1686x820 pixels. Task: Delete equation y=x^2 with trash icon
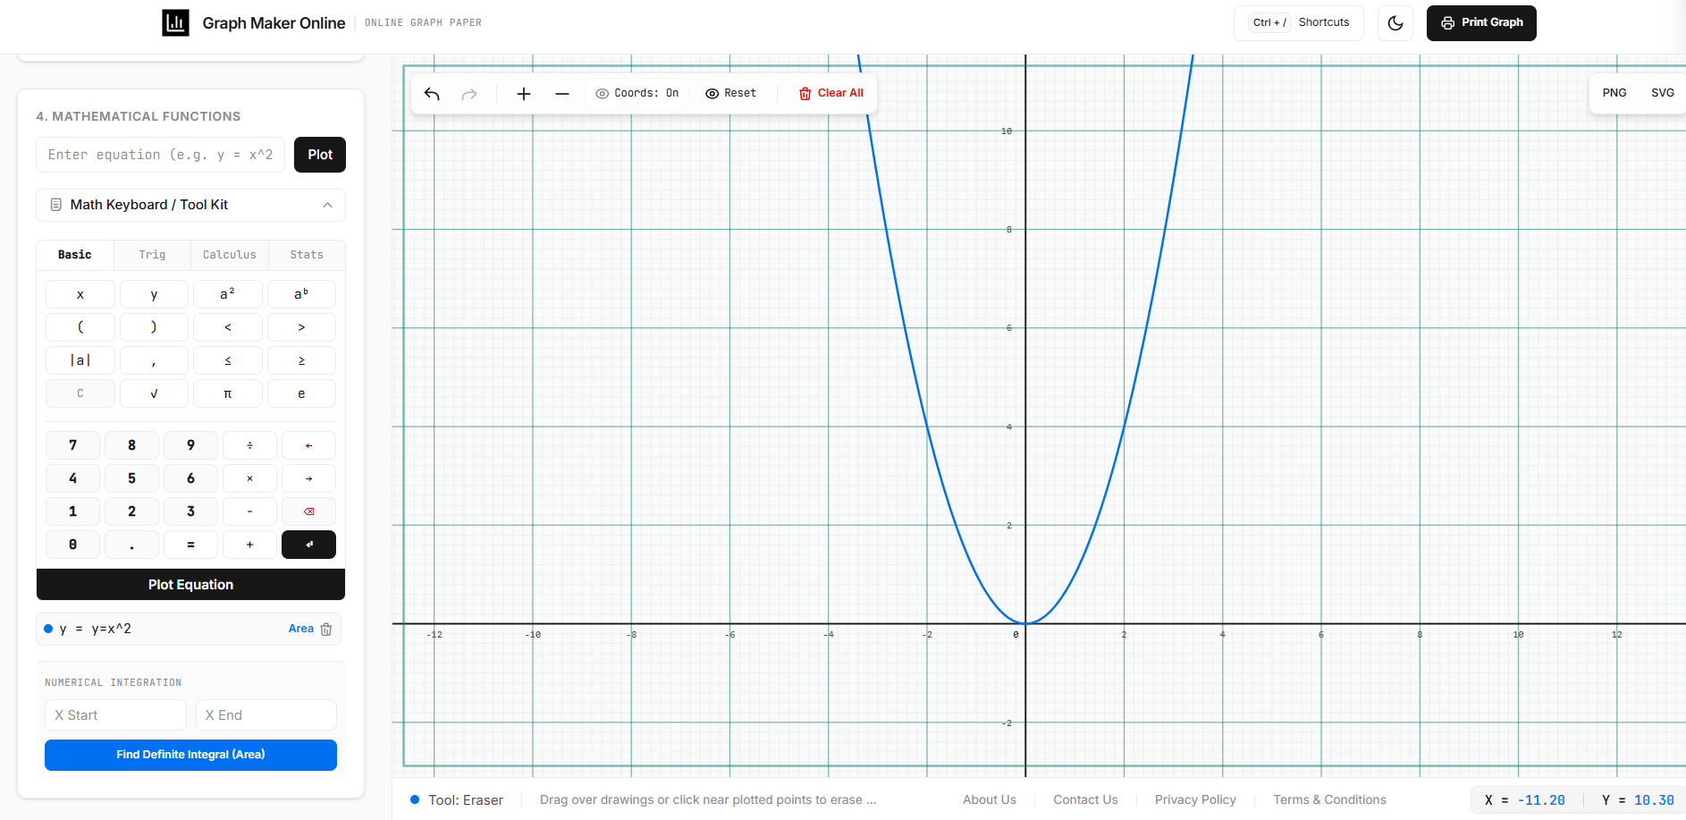tap(326, 629)
